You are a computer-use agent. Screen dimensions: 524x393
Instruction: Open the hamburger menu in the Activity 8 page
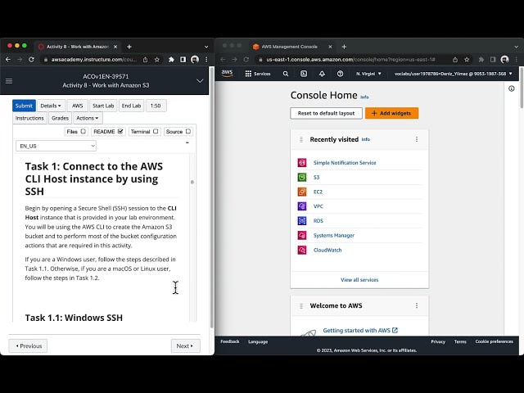tap(9, 81)
